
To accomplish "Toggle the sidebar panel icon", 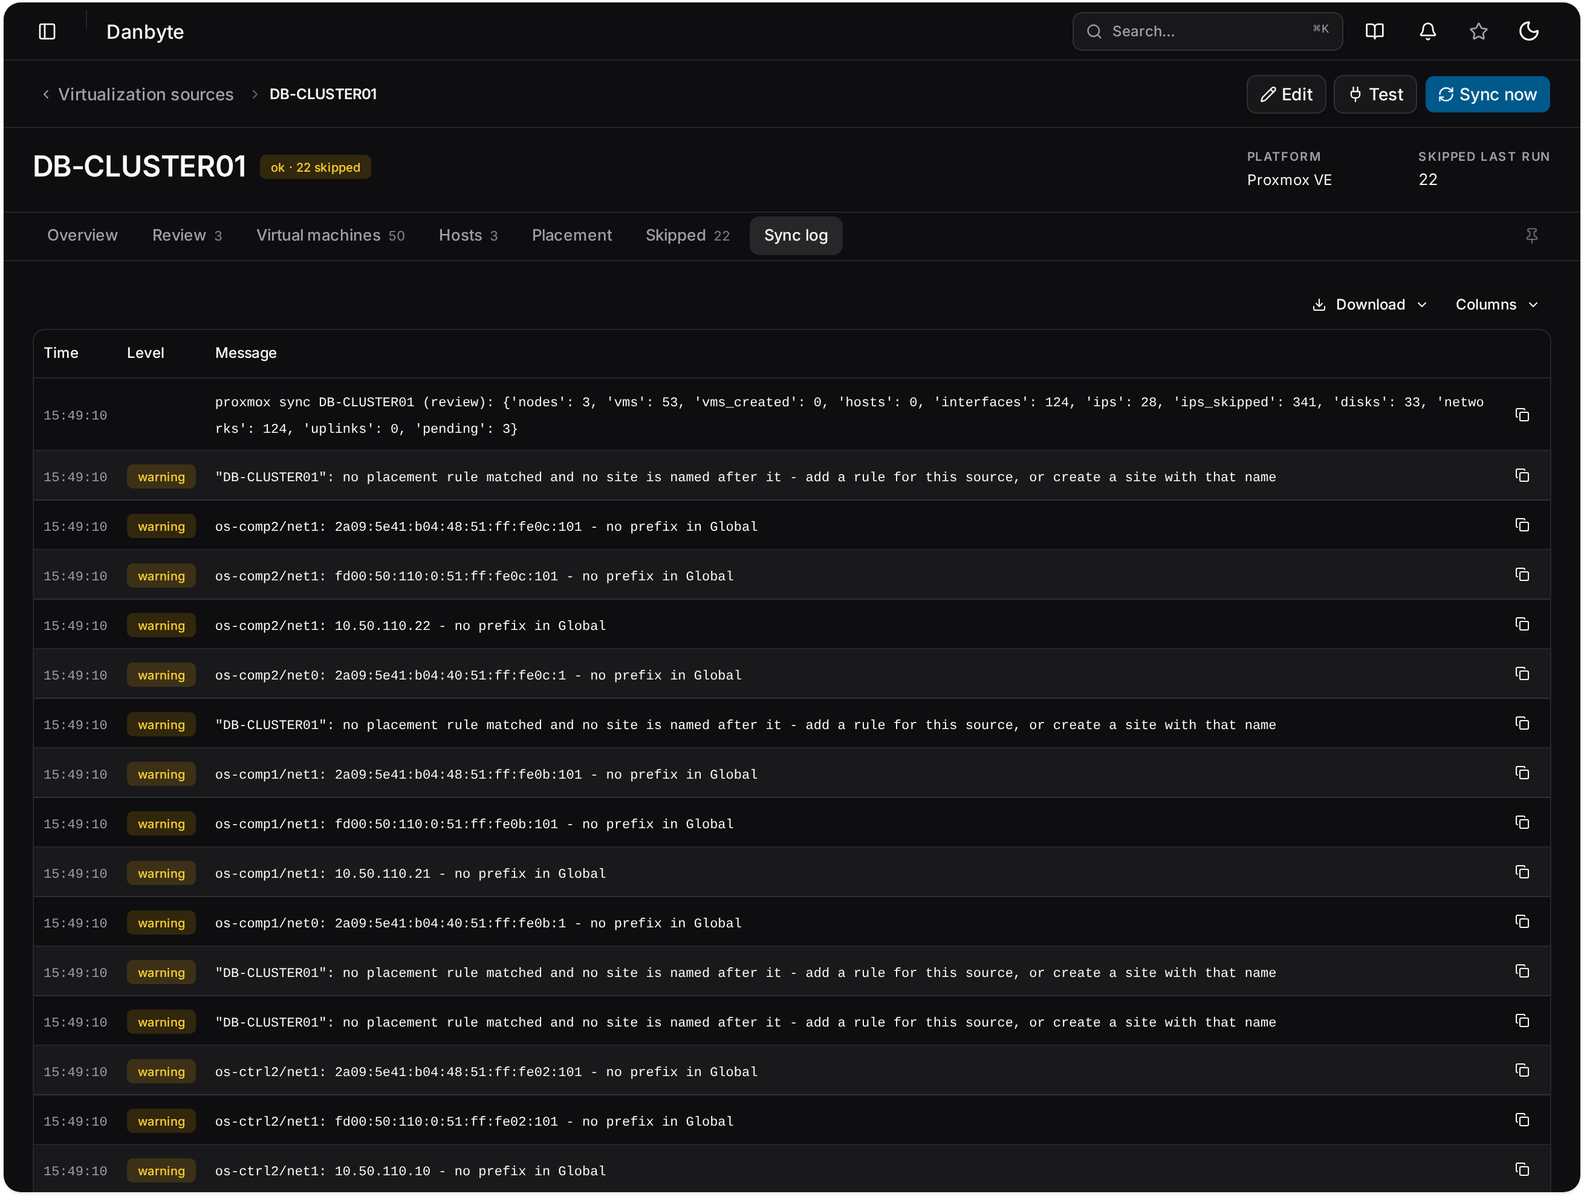I will 47,31.
